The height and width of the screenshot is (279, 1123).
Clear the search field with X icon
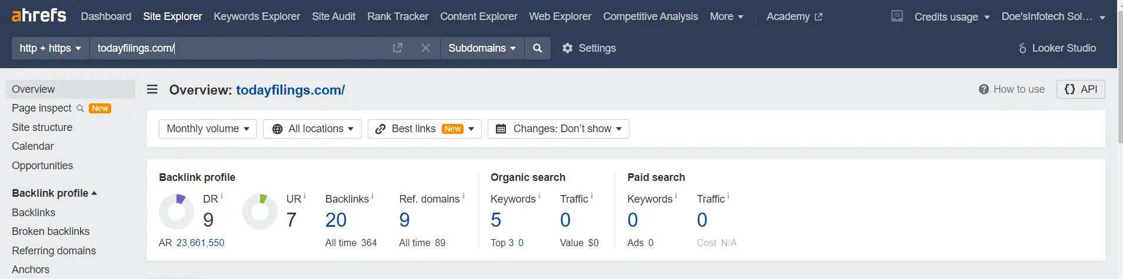[426, 48]
